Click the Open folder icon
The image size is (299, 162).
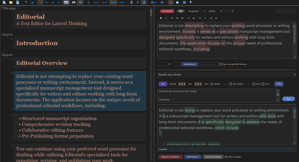coord(11,2)
